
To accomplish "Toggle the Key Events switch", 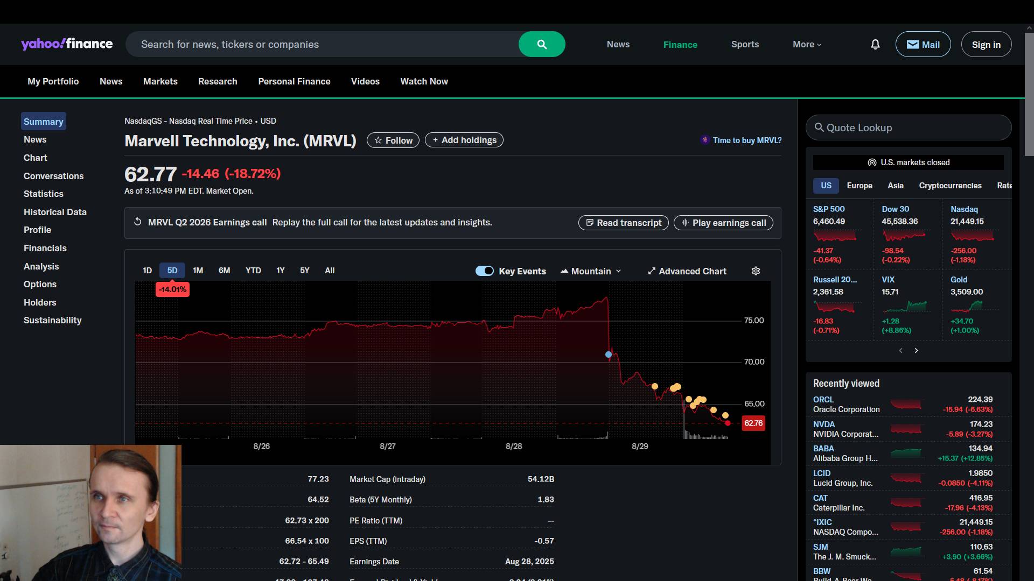I will pos(484,271).
